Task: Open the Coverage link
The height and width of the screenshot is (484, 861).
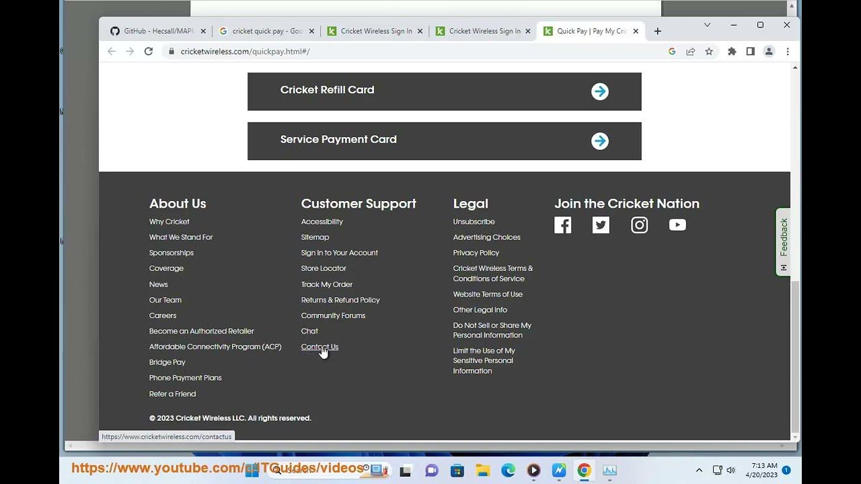Action: (x=166, y=268)
